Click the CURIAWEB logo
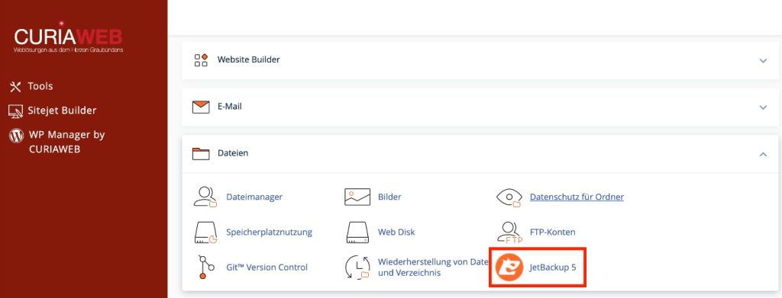The height and width of the screenshot is (298, 782). coord(68,37)
